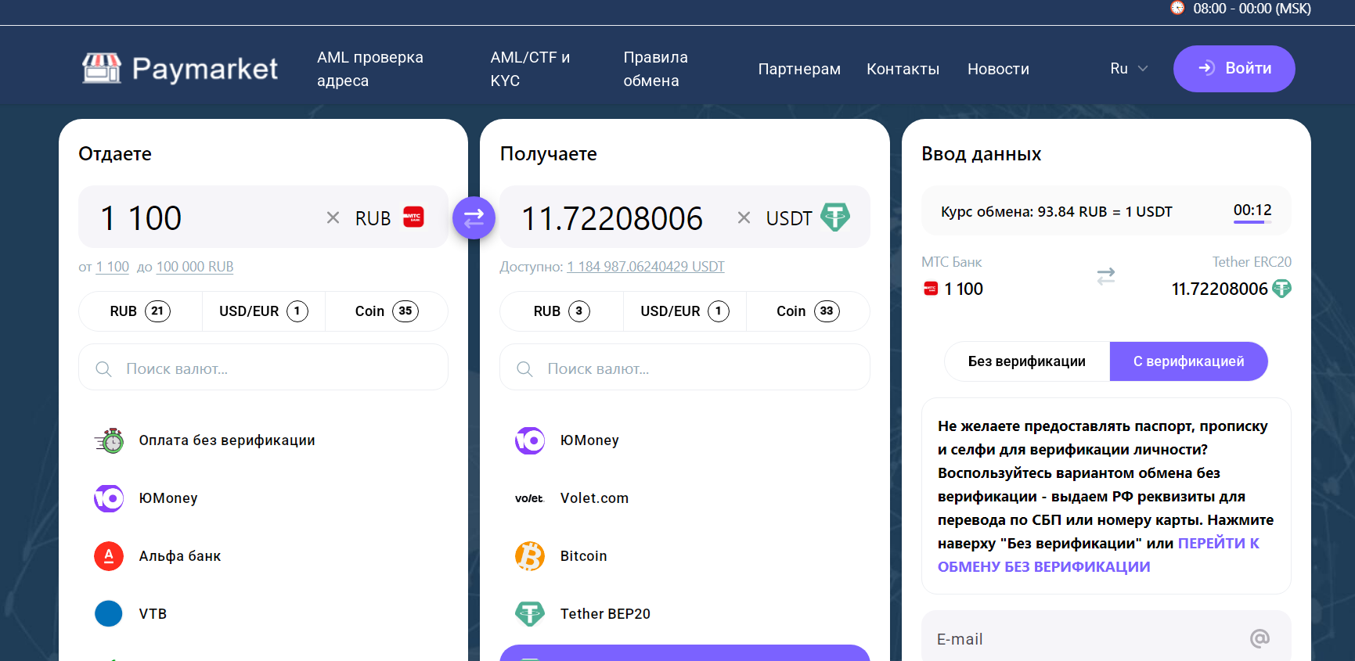1355x661 pixels.
Task: Open AML/CTF и KYC page
Action: 530,69
